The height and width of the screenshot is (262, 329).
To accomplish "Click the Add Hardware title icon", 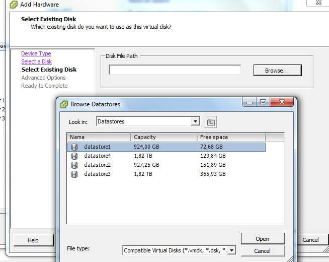I will pos(14,5).
